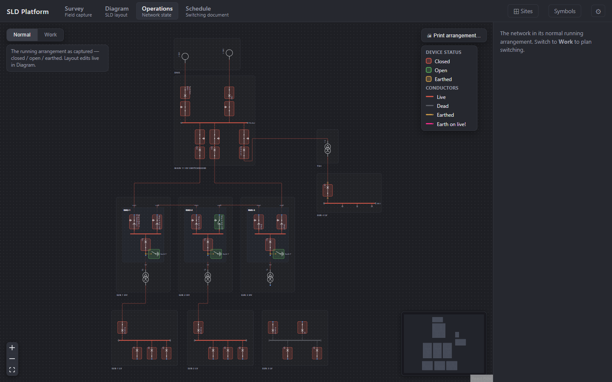Image resolution: width=612 pixels, height=382 pixels.
Task: Click the 'Dead' conductor legend entry
Action: (x=437, y=106)
